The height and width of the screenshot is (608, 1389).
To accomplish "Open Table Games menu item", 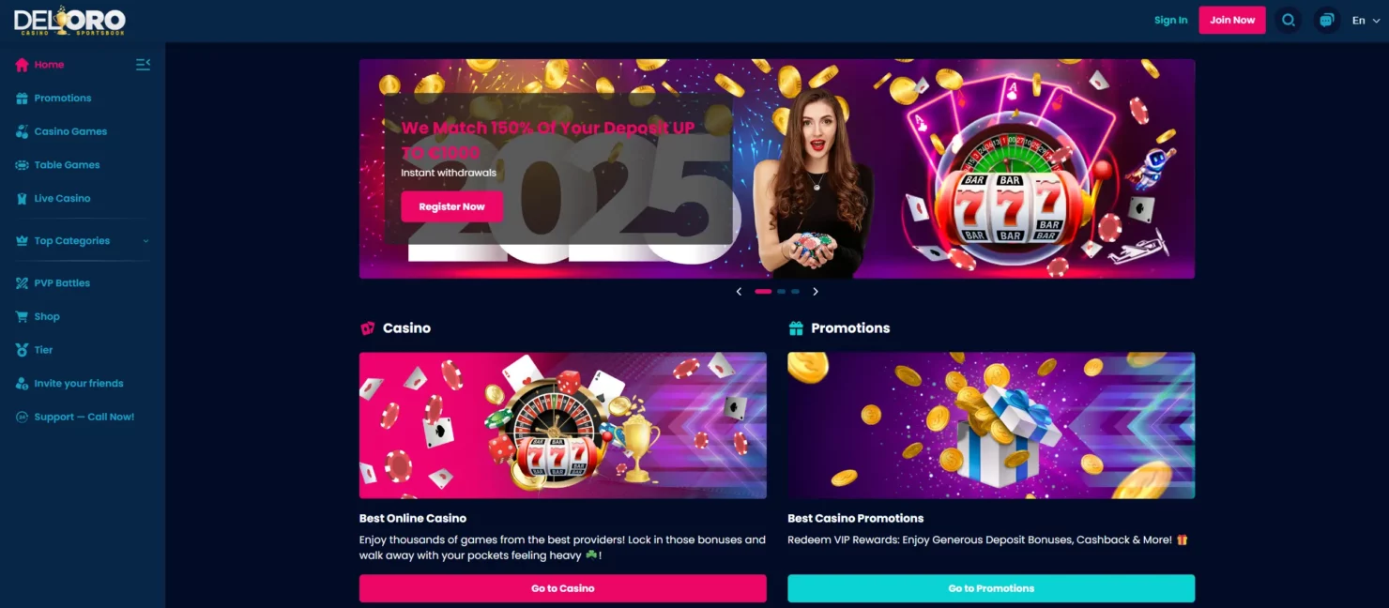I will coord(58,165).
